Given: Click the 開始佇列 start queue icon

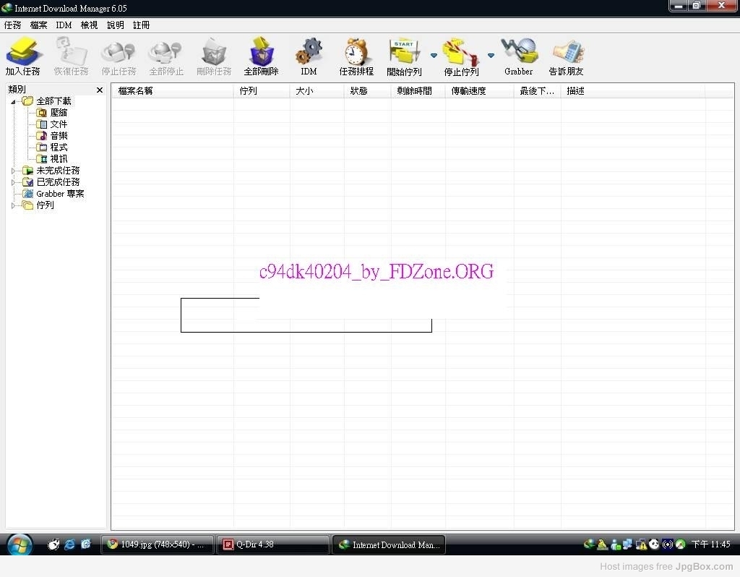Looking at the screenshot, I should [404, 53].
